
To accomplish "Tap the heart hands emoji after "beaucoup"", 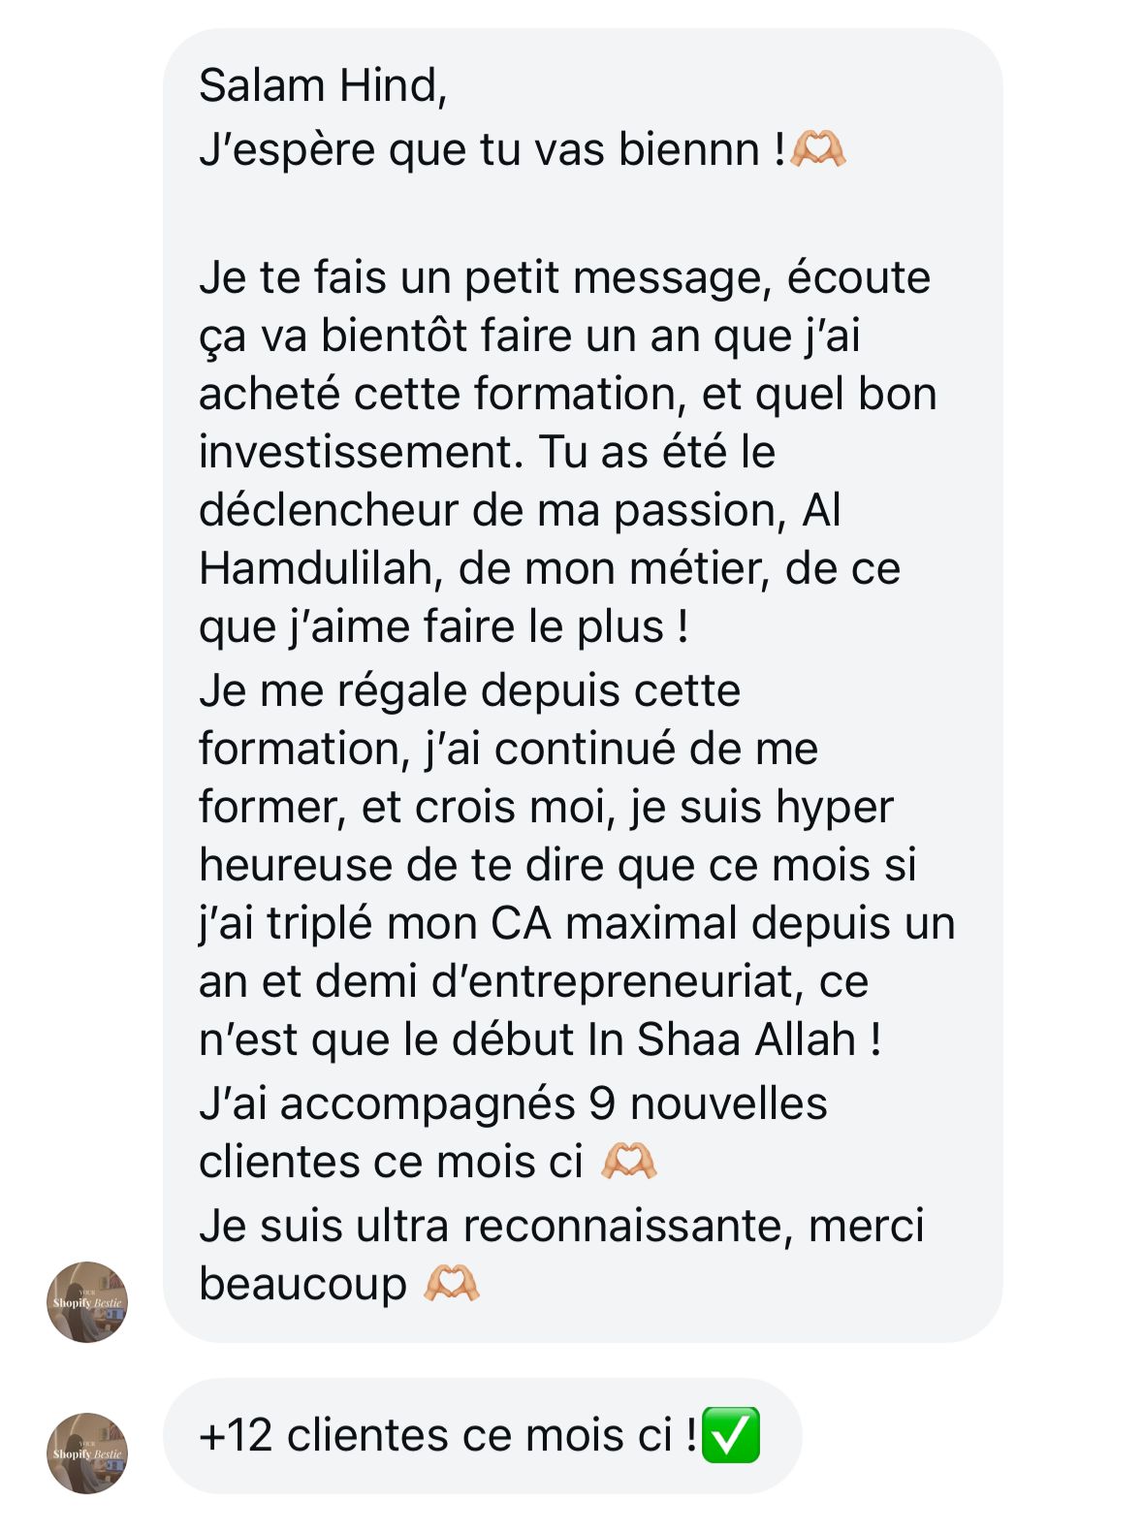I will [452, 1283].
